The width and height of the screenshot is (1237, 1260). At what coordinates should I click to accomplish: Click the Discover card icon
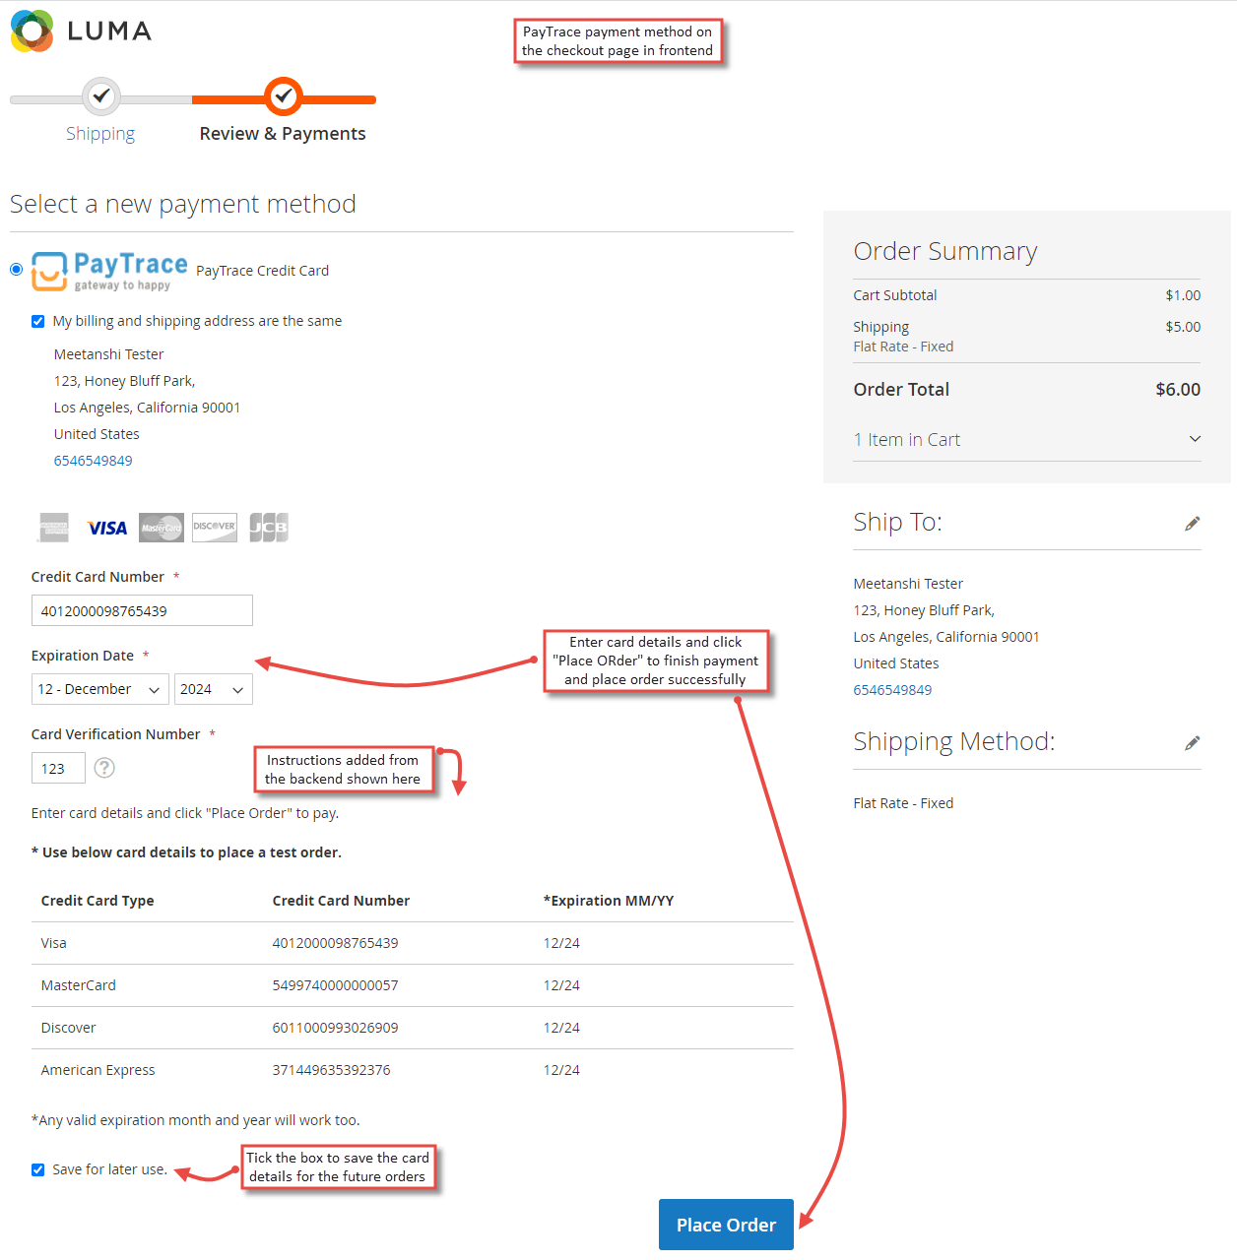coord(215,528)
